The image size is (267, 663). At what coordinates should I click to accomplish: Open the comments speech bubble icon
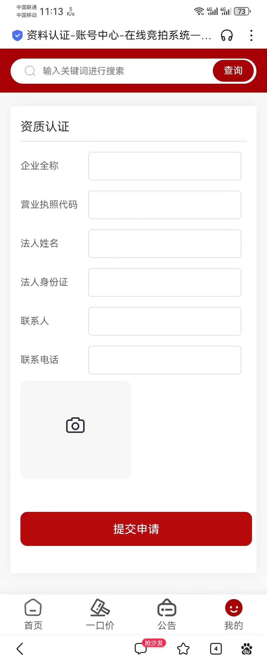(141, 649)
